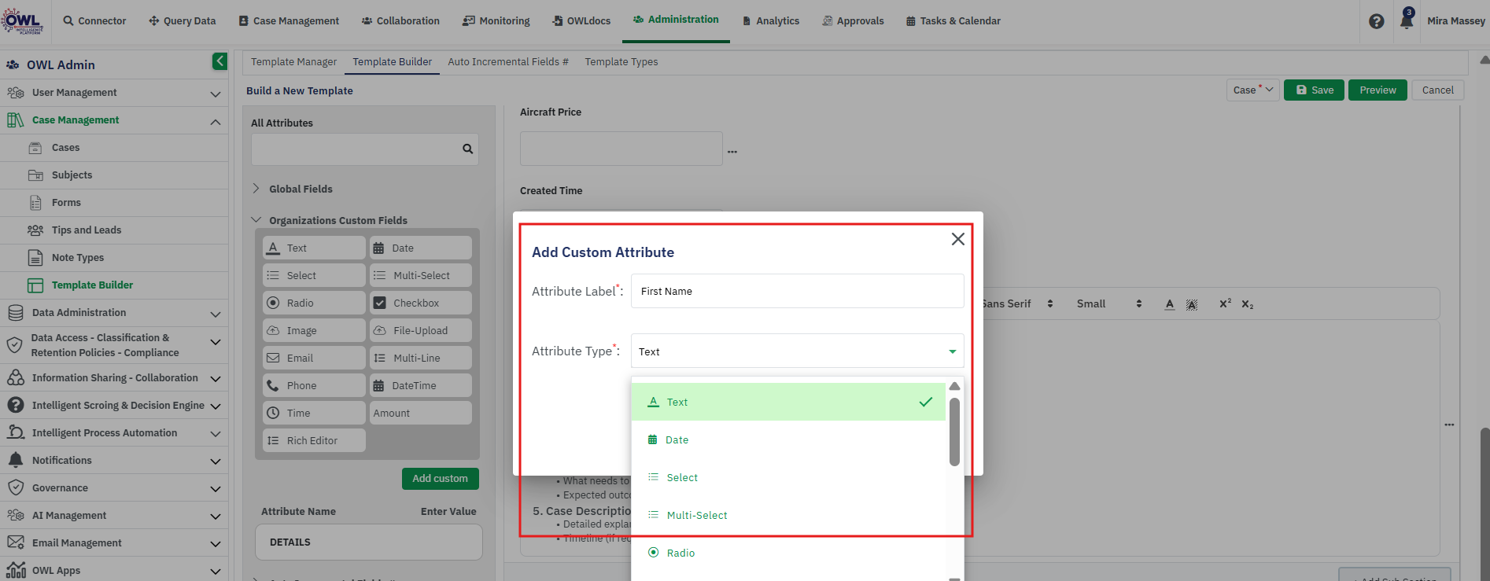This screenshot has height=581, width=1490.
Task: Click the Attribute Label input field
Action: (x=797, y=291)
